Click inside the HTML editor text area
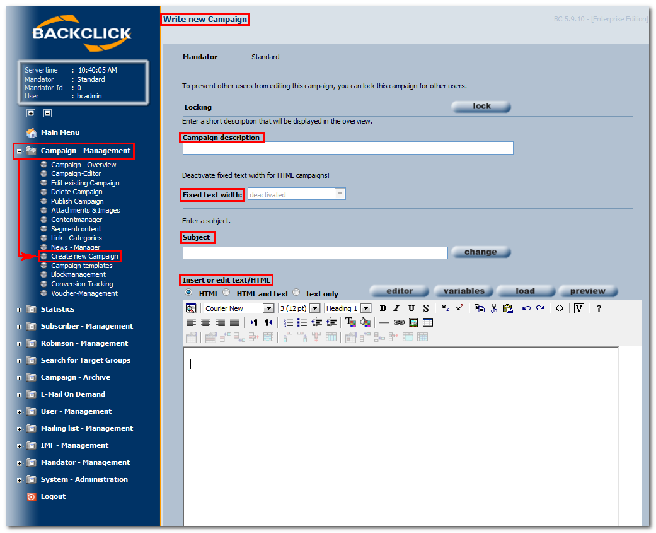Screen dimensions: 656x533 (401, 435)
